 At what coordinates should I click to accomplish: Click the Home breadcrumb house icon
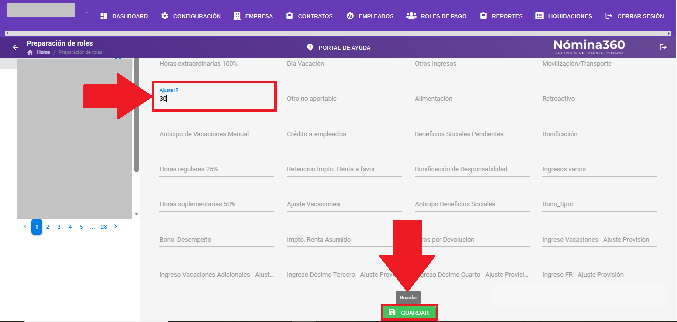(30, 52)
